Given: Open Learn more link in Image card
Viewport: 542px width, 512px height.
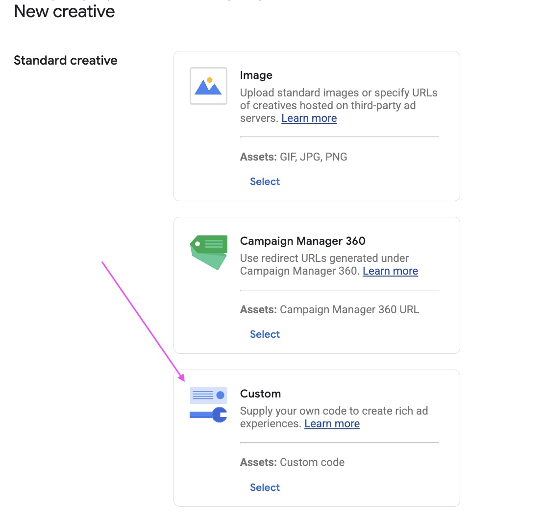Looking at the screenshot, I should (309, 118).
